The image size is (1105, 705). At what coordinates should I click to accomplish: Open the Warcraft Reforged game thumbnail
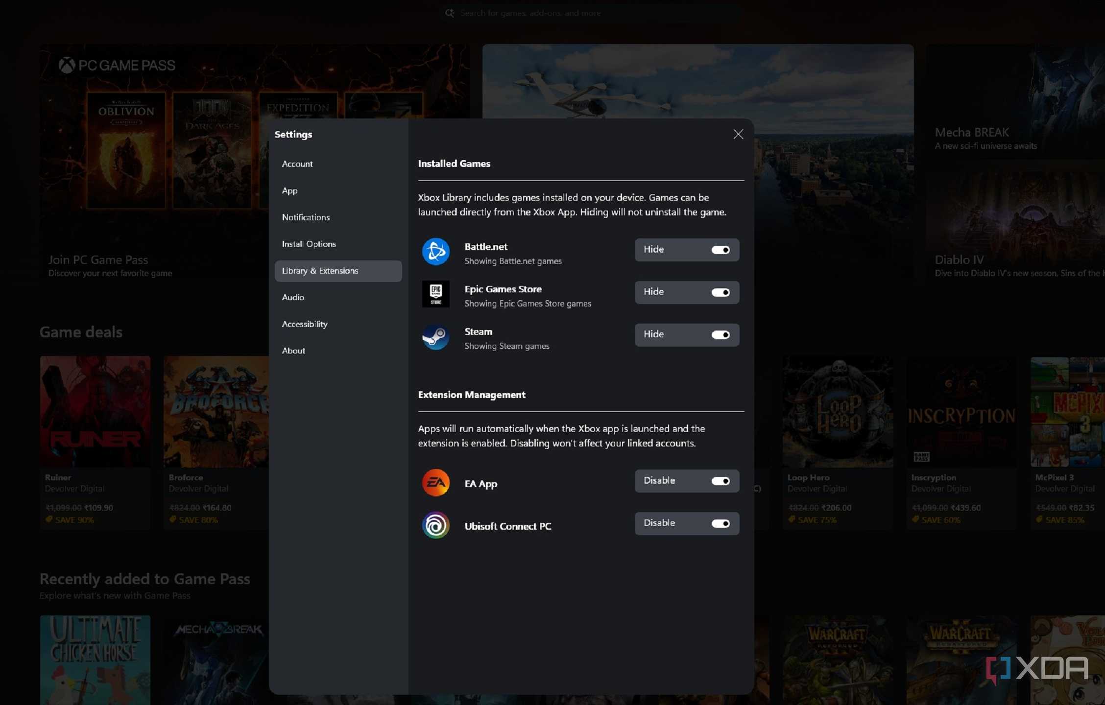point(838,660)
